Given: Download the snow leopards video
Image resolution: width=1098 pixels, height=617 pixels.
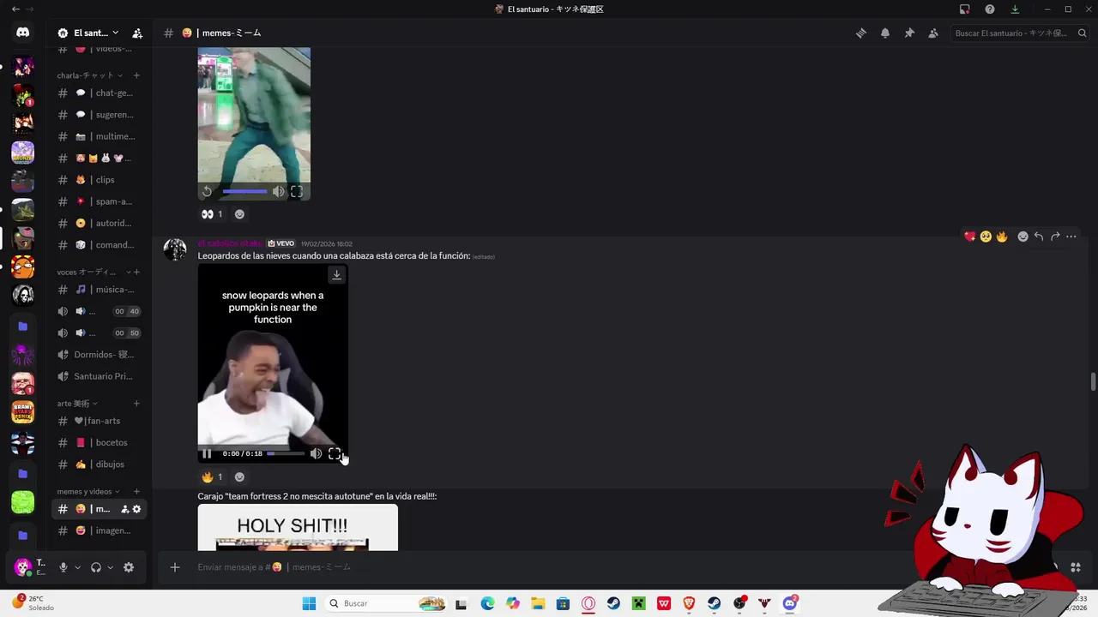Looking at the screenshot, I should tap(336, 274).
